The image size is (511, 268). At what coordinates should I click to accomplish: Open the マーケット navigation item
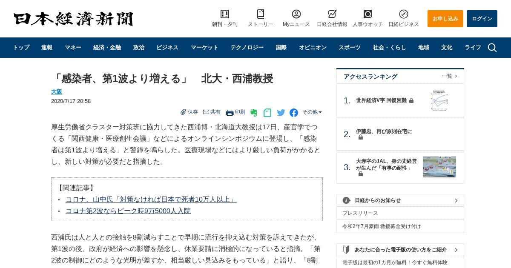click(204, 48)
